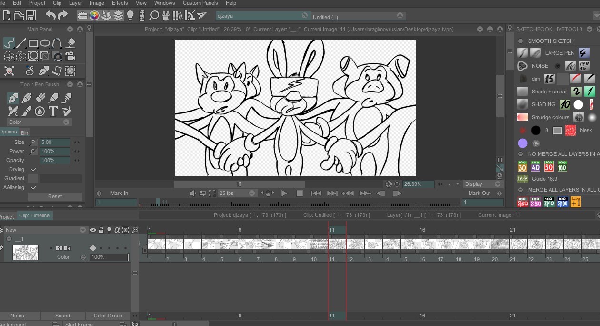The width and height of the screenshot is (600, 326).
Task: Toggle the layers stack panel icon
Action: point(118,16)
